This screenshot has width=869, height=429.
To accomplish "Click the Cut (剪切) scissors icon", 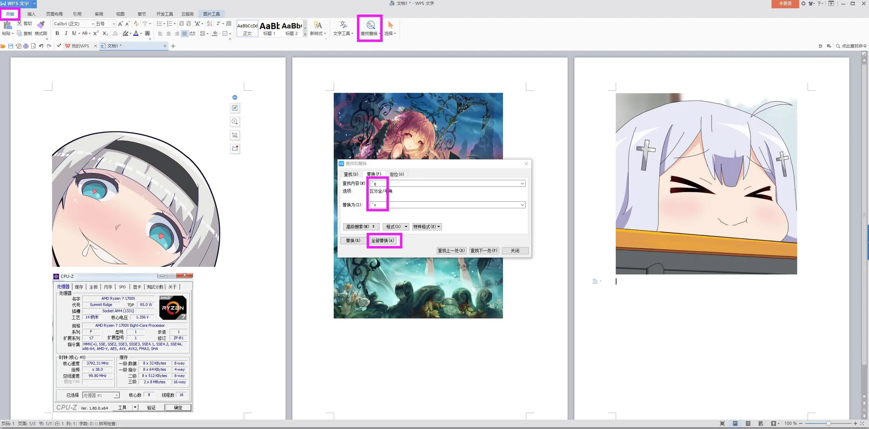I will [x=19, y=24].
